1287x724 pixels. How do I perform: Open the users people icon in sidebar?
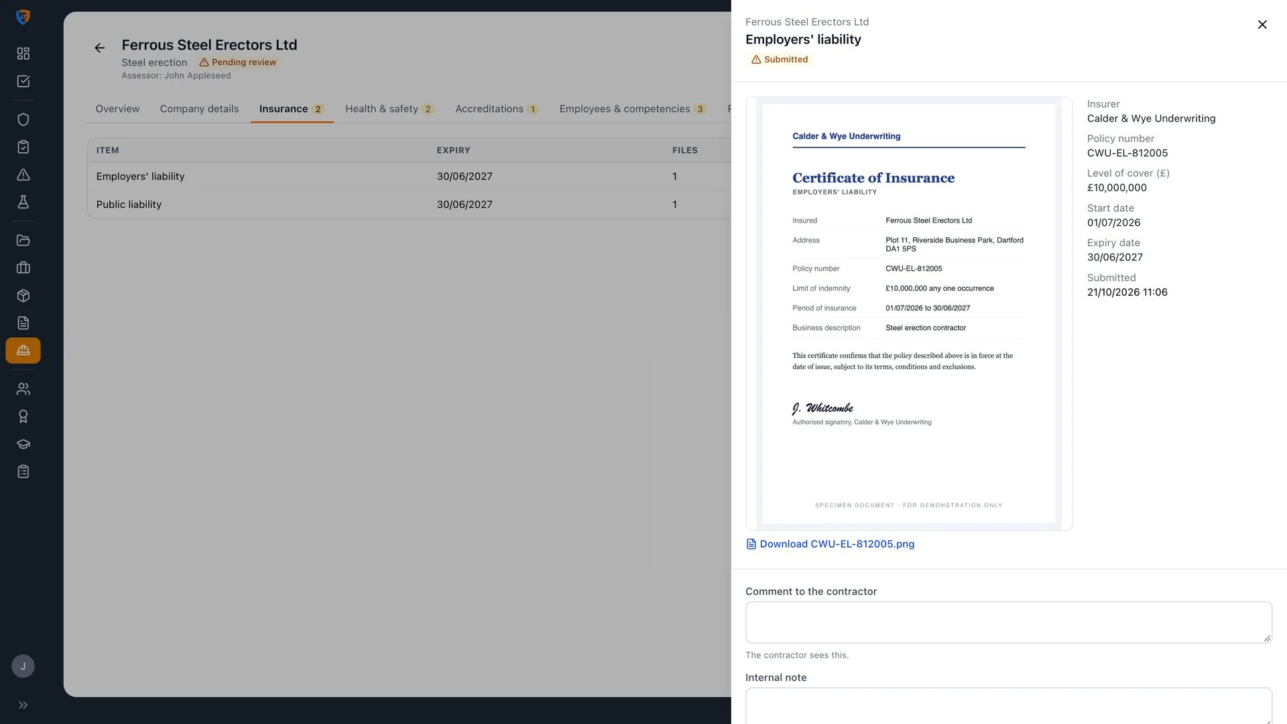(x=23, y=389)
